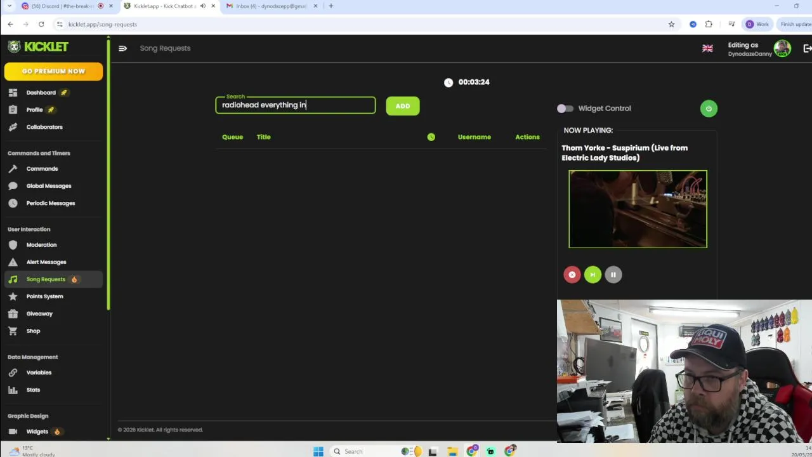Open the Shop page
The width and height of the screenshot is (812, 457).
point(33,331)
